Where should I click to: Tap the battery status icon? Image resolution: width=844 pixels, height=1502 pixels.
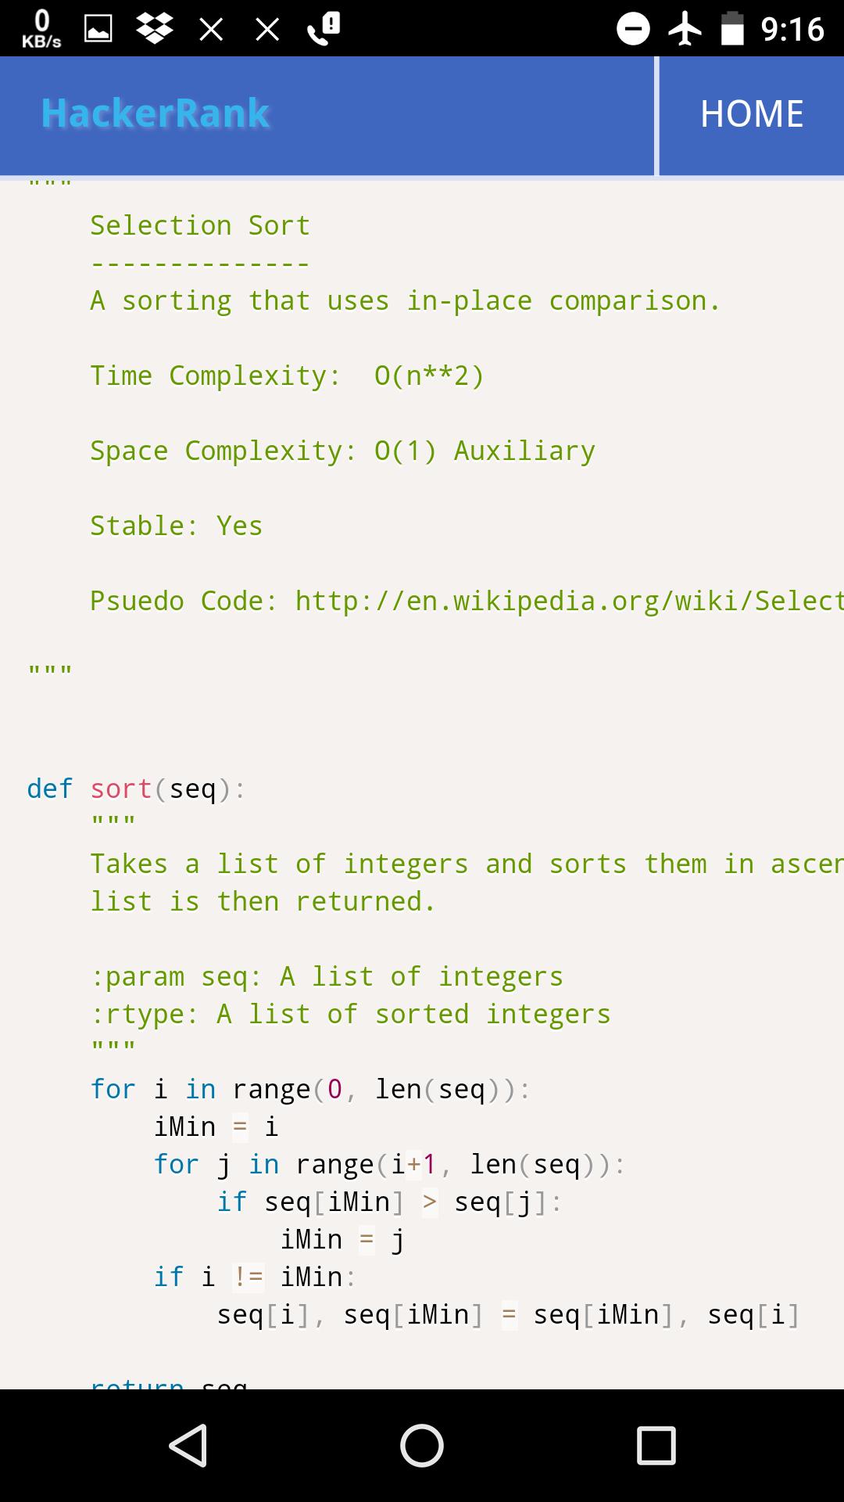[x=732, y=29]
